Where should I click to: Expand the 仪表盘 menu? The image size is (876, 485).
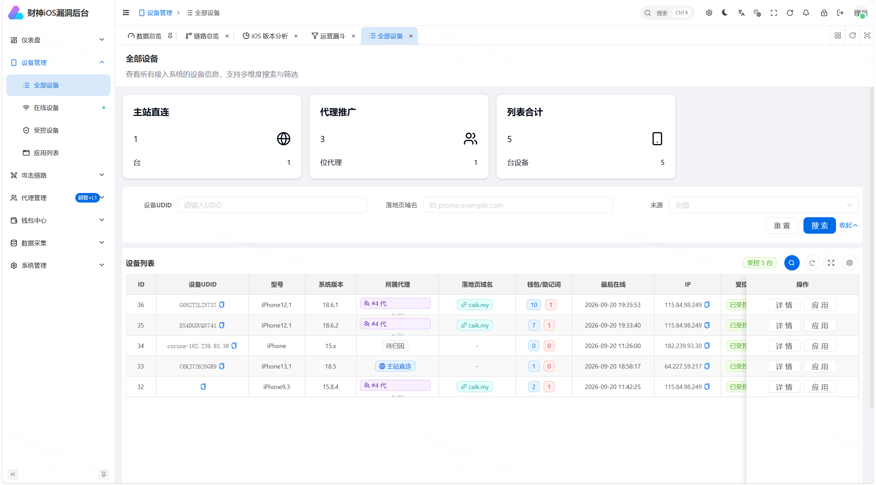point(58,40)
